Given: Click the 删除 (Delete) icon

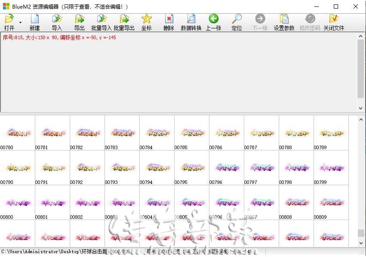Looking at the screenshot, I should (x=169, y=19).
